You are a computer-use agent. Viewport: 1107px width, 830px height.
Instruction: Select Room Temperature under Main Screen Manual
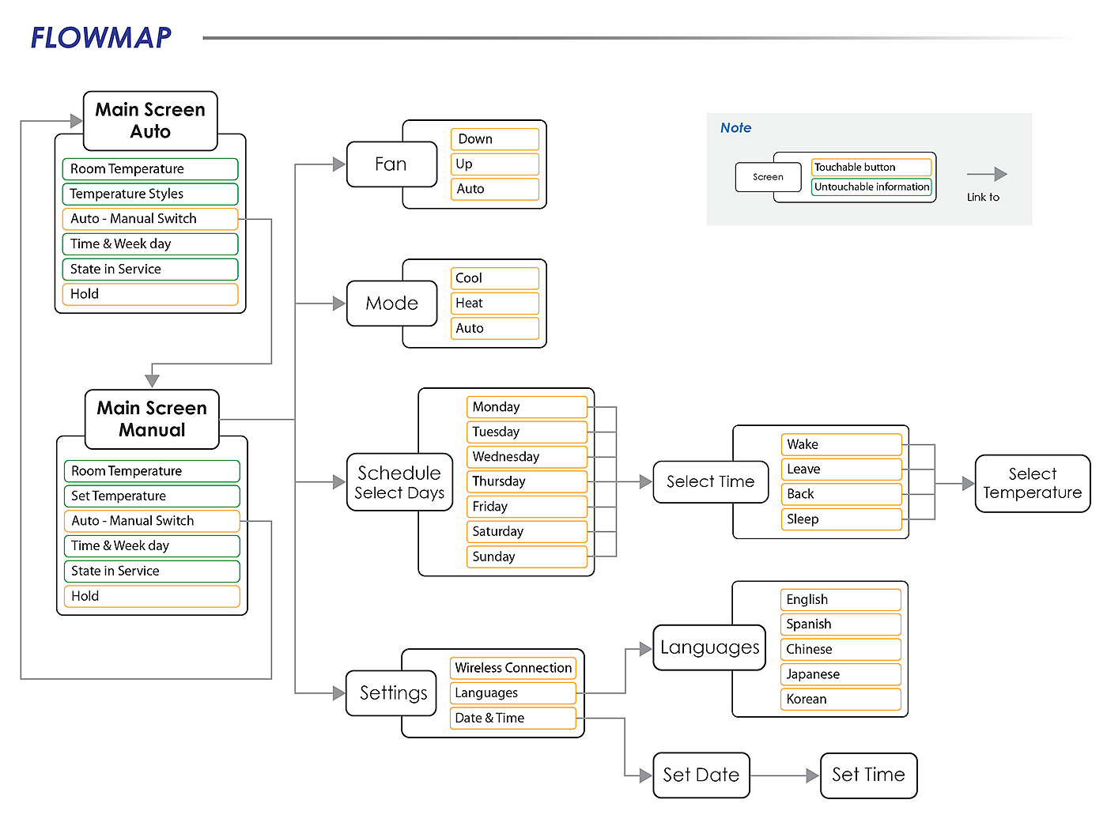point(152,471)
